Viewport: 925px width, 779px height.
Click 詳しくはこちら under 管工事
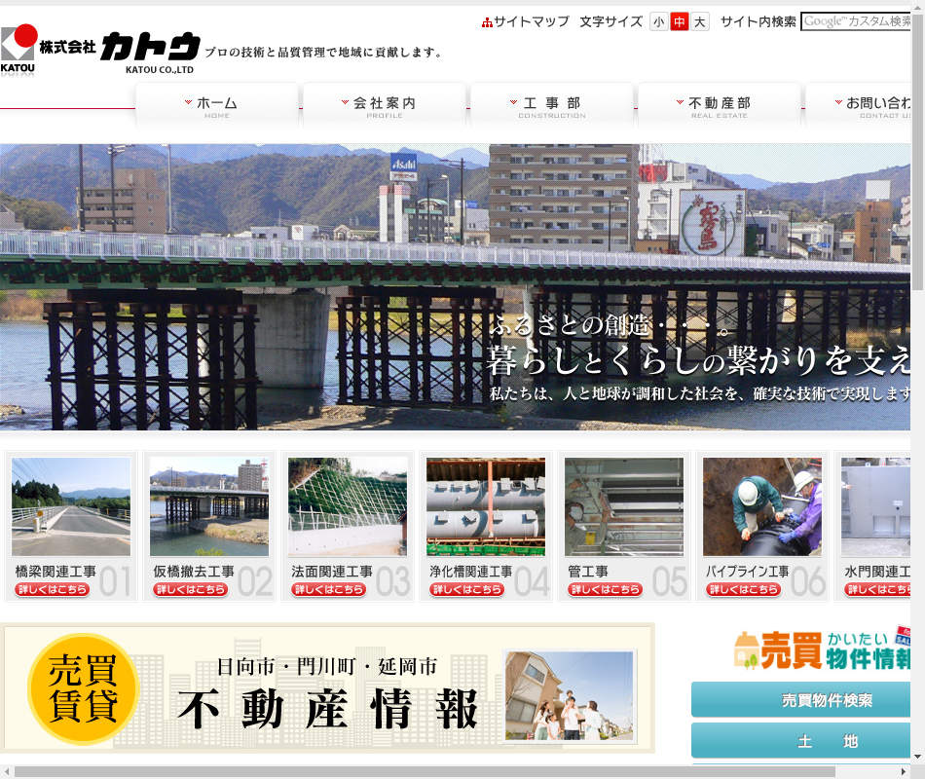click(x=606, y=589)
